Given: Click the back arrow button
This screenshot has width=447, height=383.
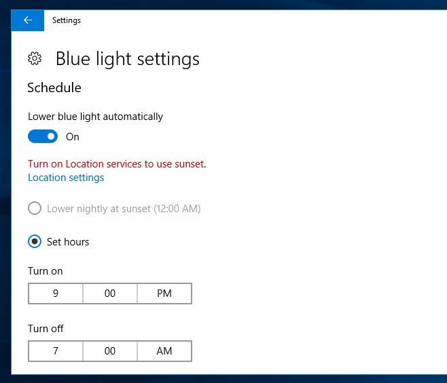Looking at the screenshot, I should (x=28, y=20).
